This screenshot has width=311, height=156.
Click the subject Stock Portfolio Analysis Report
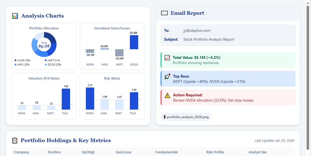[x=209, y=39]
